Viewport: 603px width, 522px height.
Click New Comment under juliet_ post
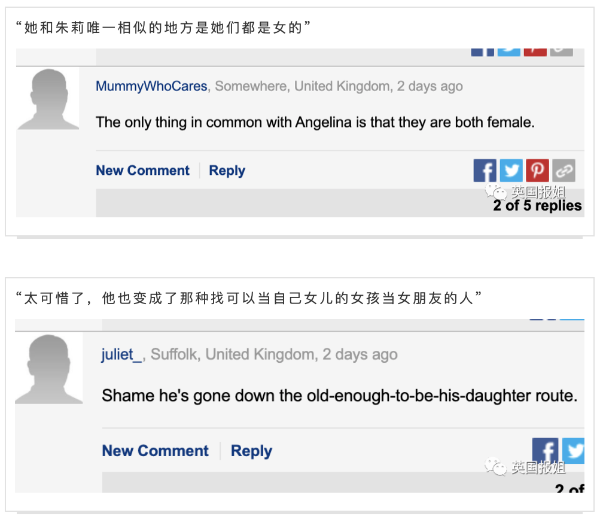pyautogui.click(x=155, y=451)
